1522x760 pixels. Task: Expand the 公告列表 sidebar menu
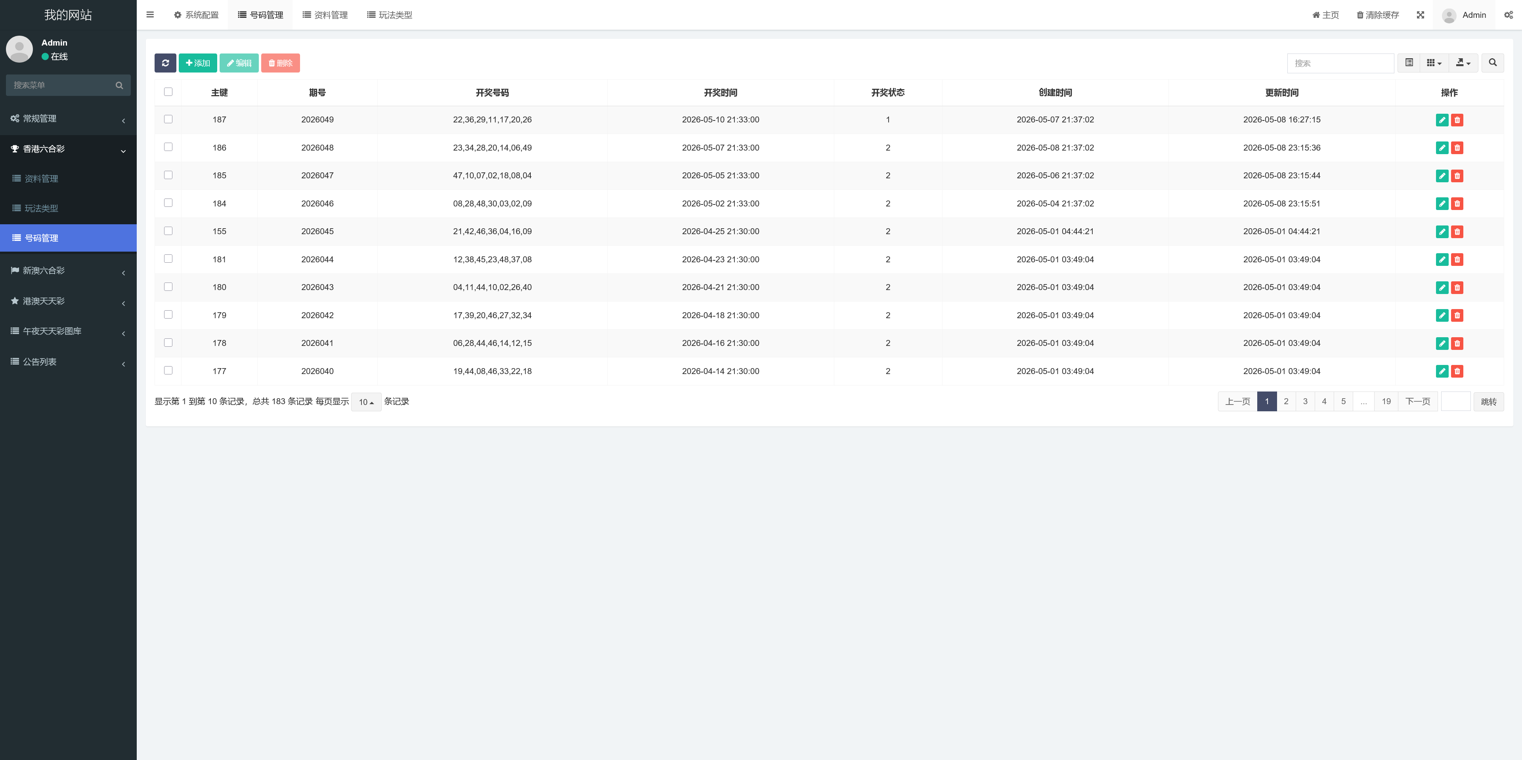coord(68,362)
